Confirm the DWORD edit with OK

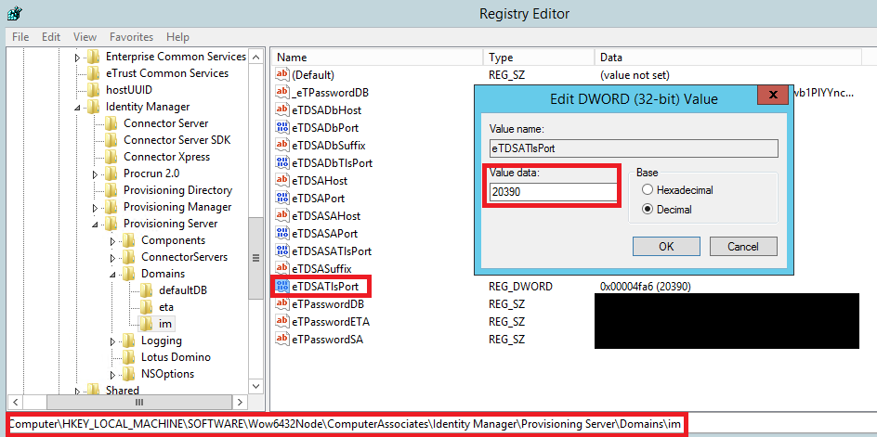tap(666, 246)
